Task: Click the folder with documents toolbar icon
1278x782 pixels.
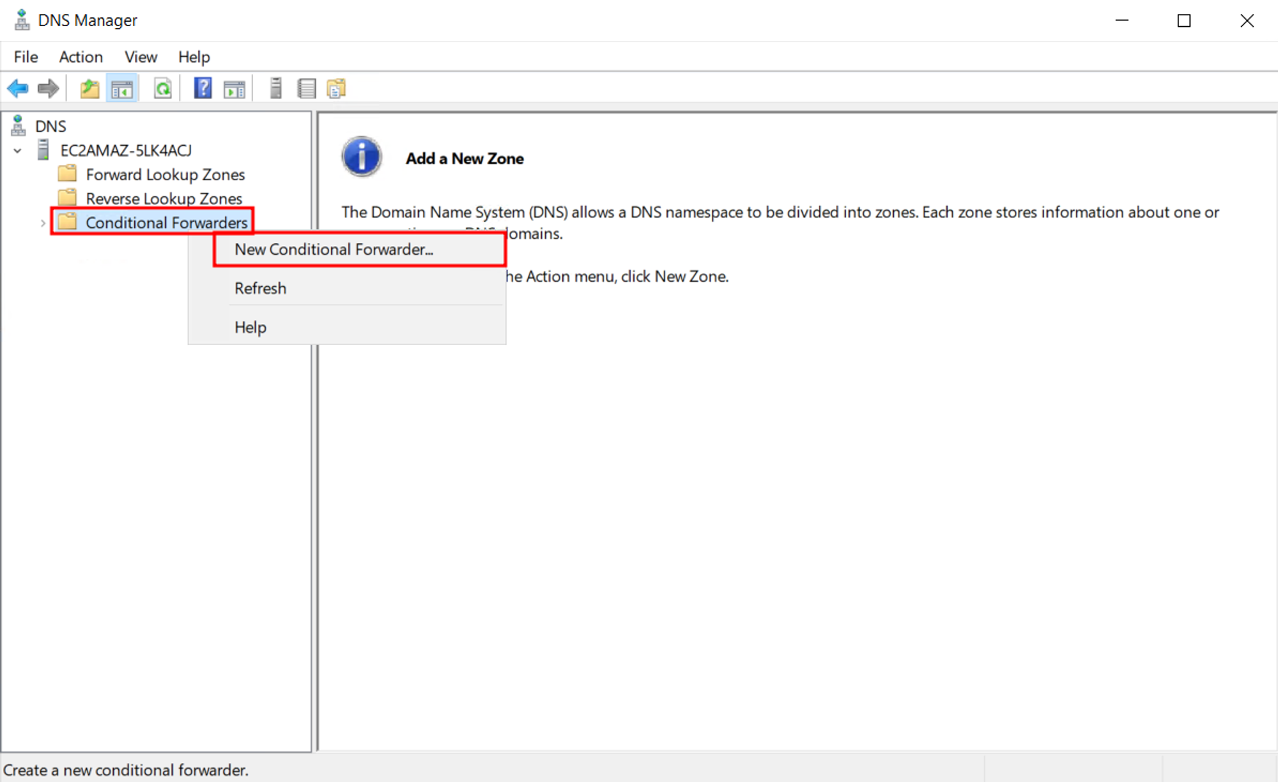Action: pos(336,88)
